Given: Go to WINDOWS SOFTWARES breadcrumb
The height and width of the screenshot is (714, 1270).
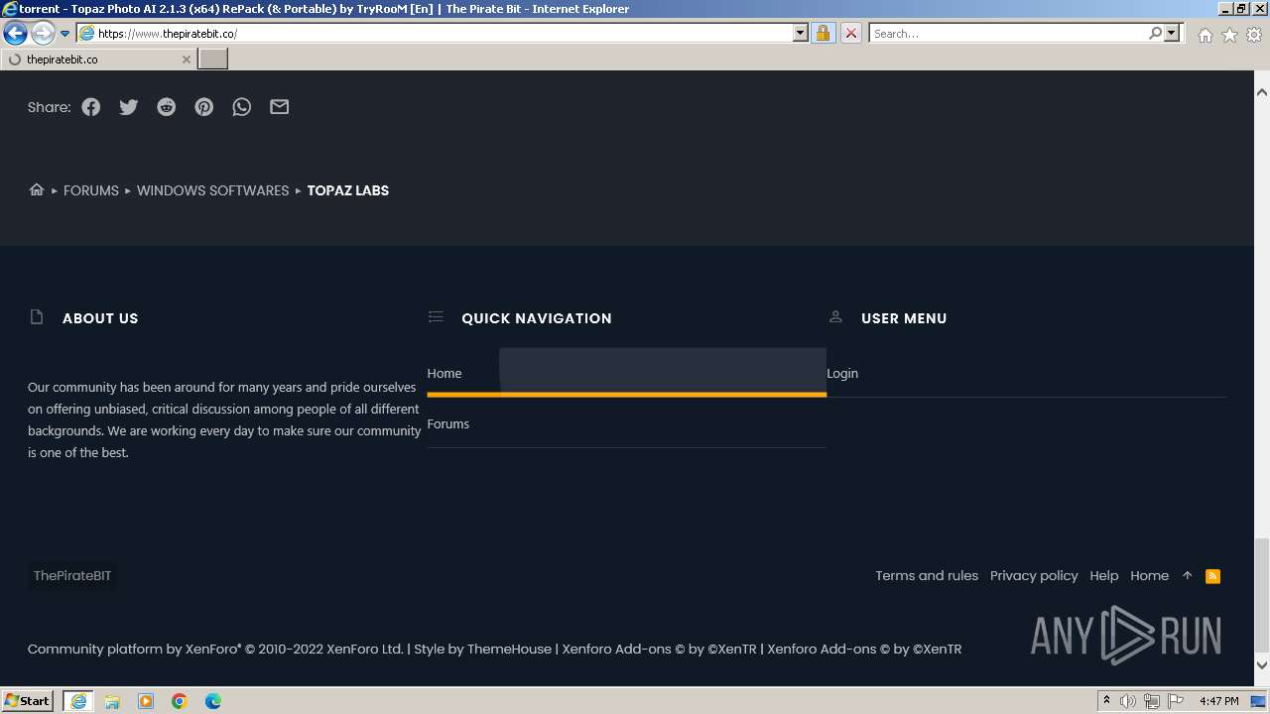Looking at the screenshot, I should 212,190.
